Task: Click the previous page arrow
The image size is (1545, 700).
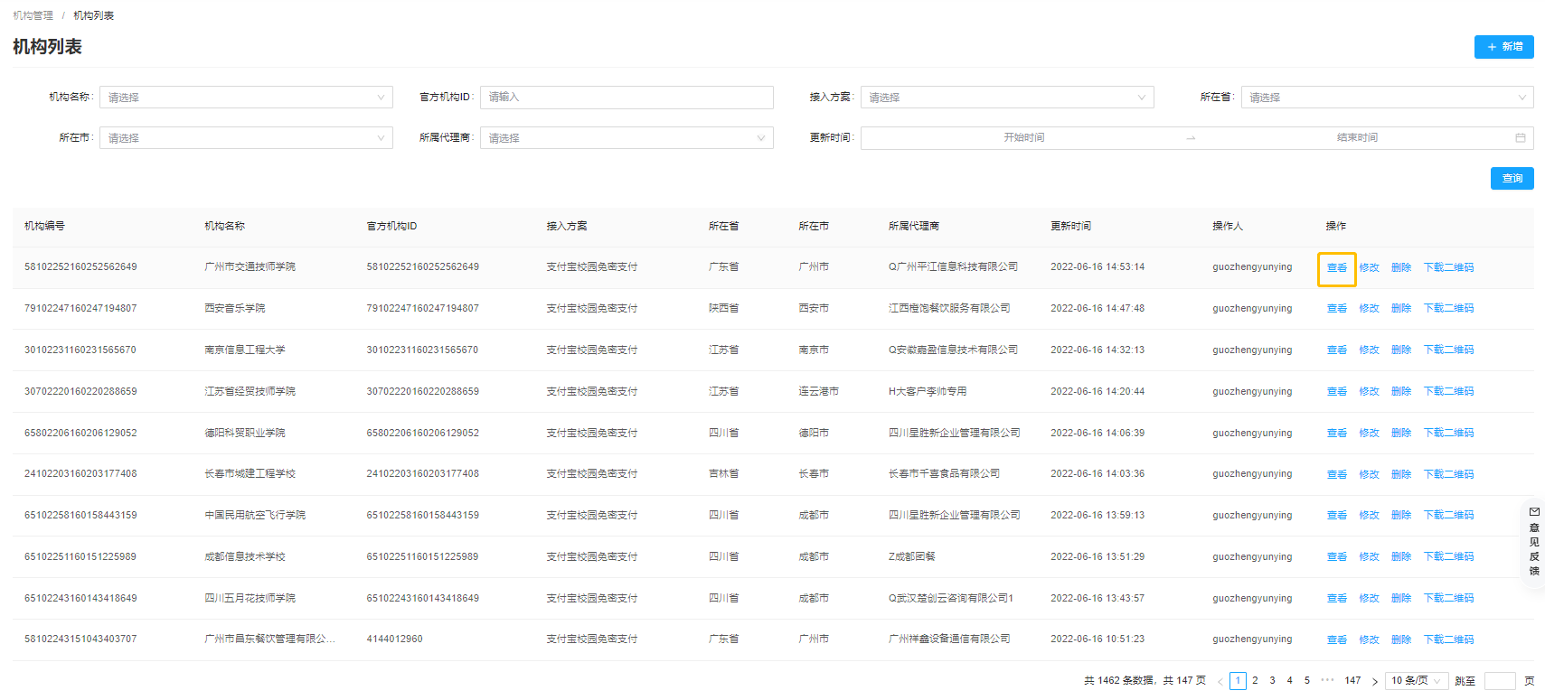Action: tap(1220, 682)
